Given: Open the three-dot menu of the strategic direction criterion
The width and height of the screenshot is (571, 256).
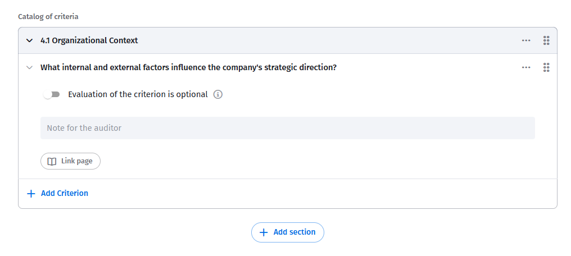Looking at the screenshot, I should tap(526, 67).
